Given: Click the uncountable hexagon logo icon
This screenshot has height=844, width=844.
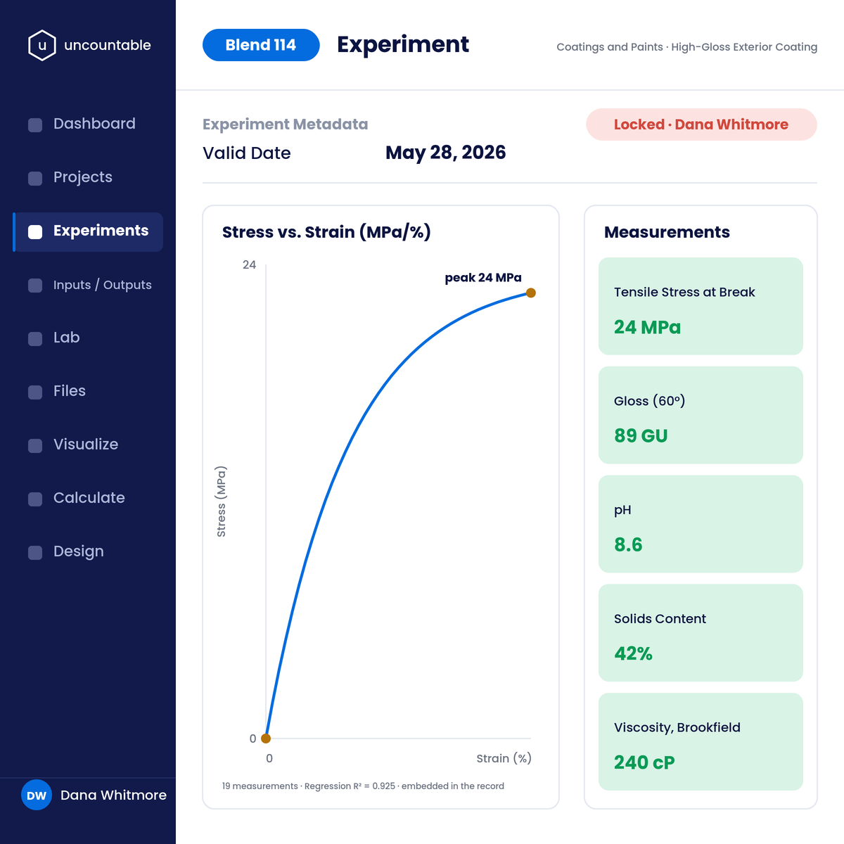Looking at the screenshot, I should (x=42, y=45).
